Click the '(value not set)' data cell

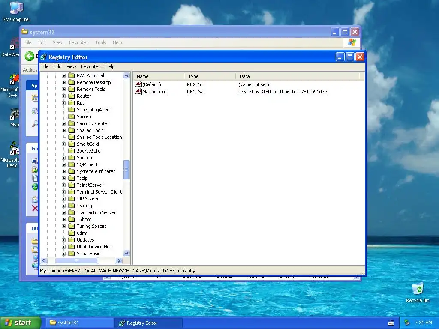point(254,84)
